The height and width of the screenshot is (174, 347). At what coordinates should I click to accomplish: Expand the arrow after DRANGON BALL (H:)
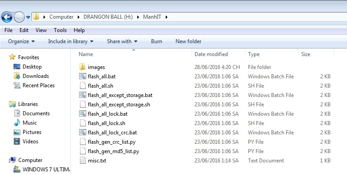pos(138,17)
